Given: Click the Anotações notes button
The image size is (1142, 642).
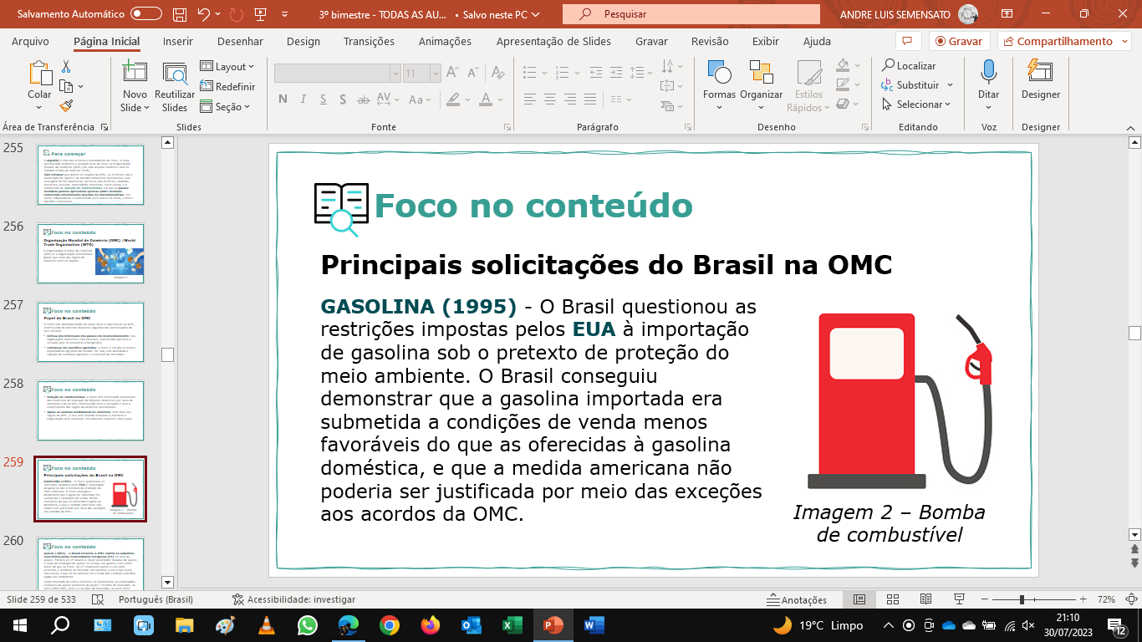Looking at the screenshot, I should pyautogui.click(x=797, y=599).
